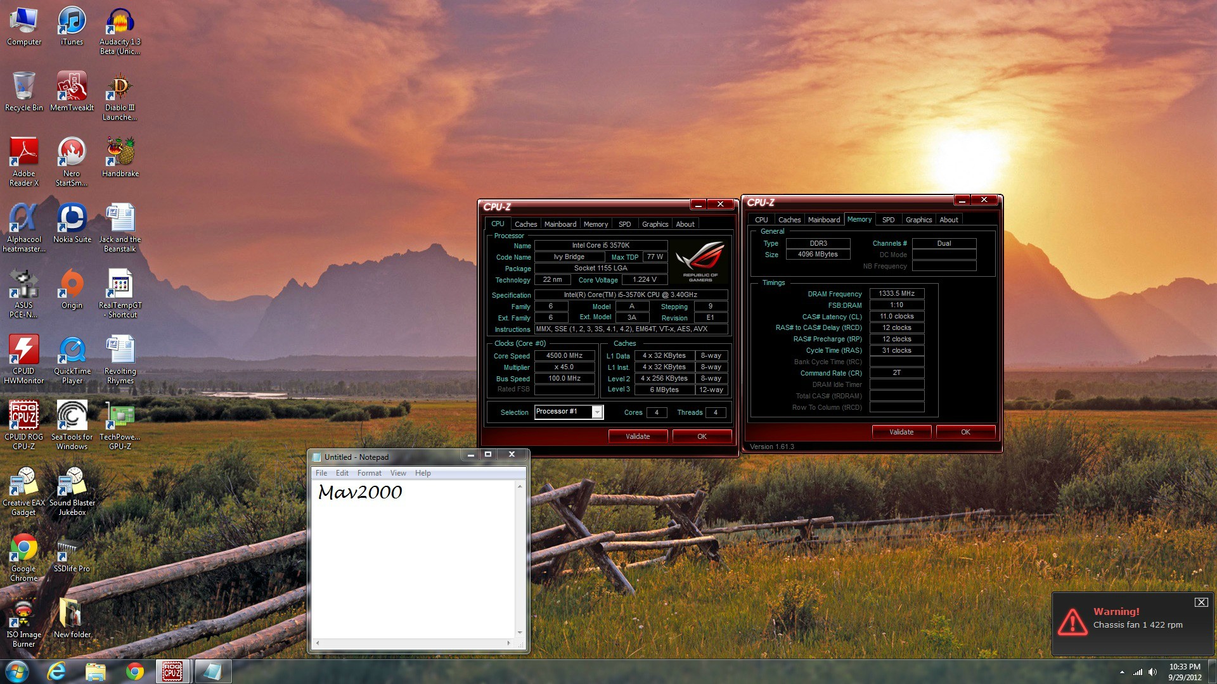This screenshot has width=1217, height=684.
Task: Open the network signal tray icon
Action: [x=1138, y=672]
